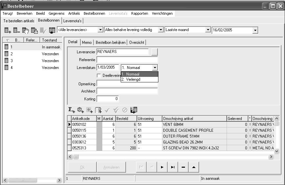
Task: Click the remove order form icon
Action: (16, 30)
